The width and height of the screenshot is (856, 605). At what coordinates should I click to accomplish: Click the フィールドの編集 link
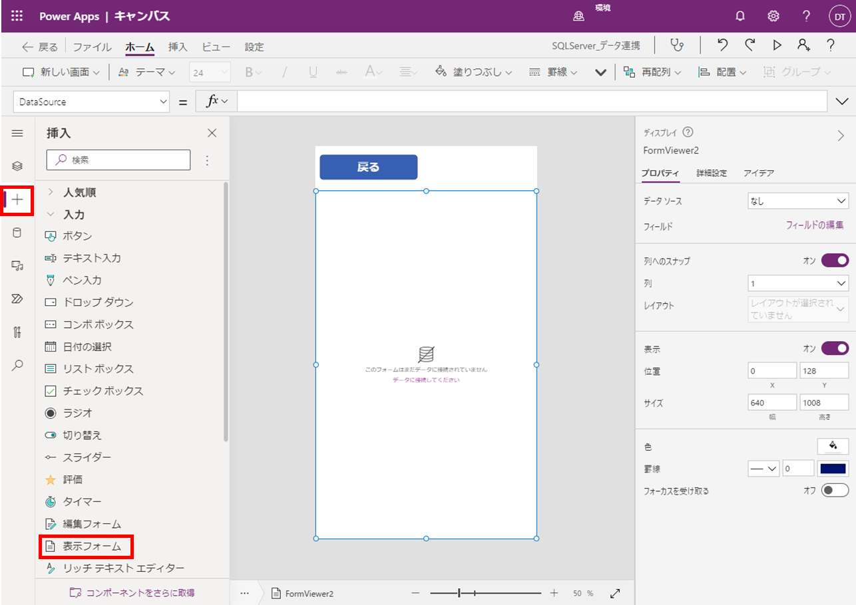(x=815, y=225)
